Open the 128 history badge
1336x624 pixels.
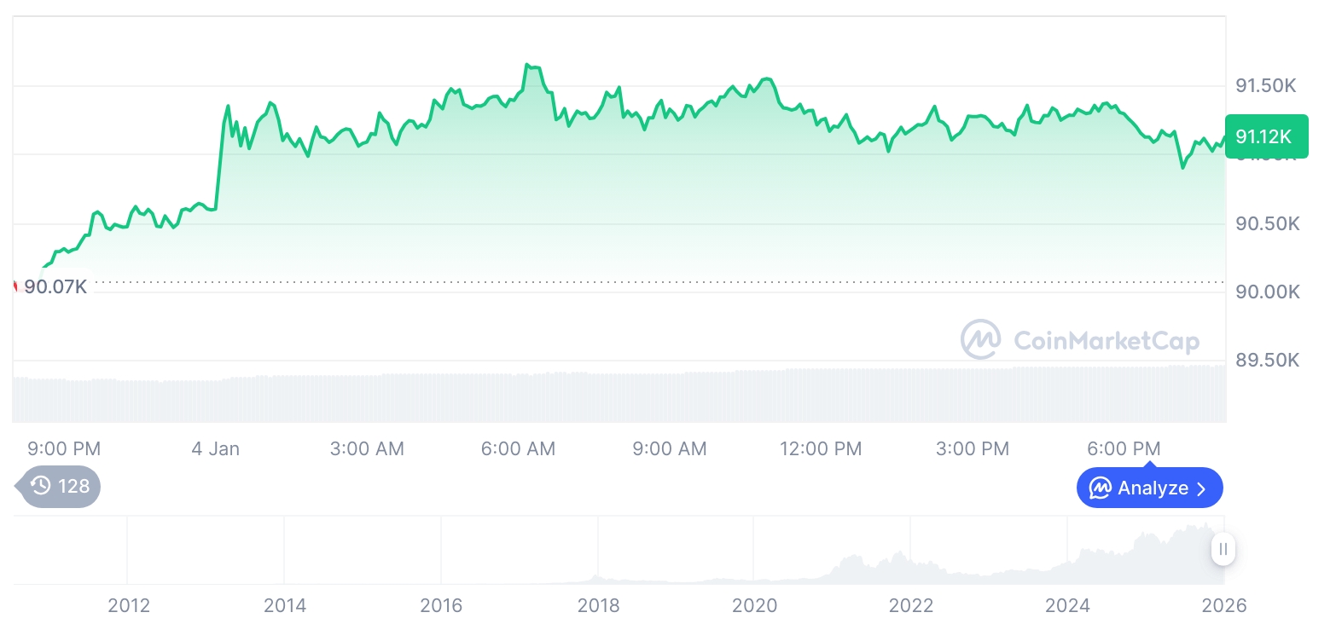click(x=60, y=487)
